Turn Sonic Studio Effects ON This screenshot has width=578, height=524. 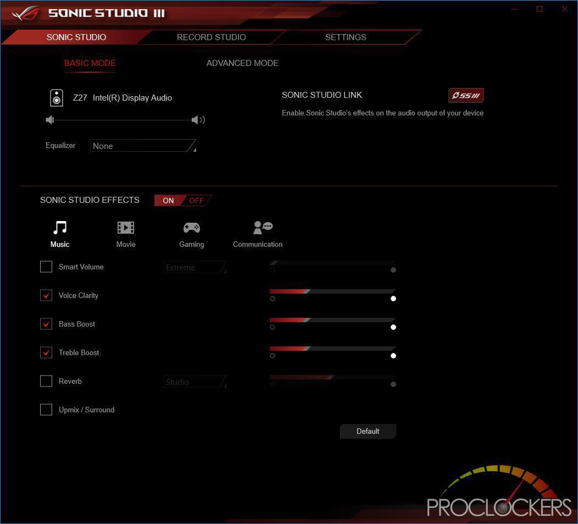[168, 200]
